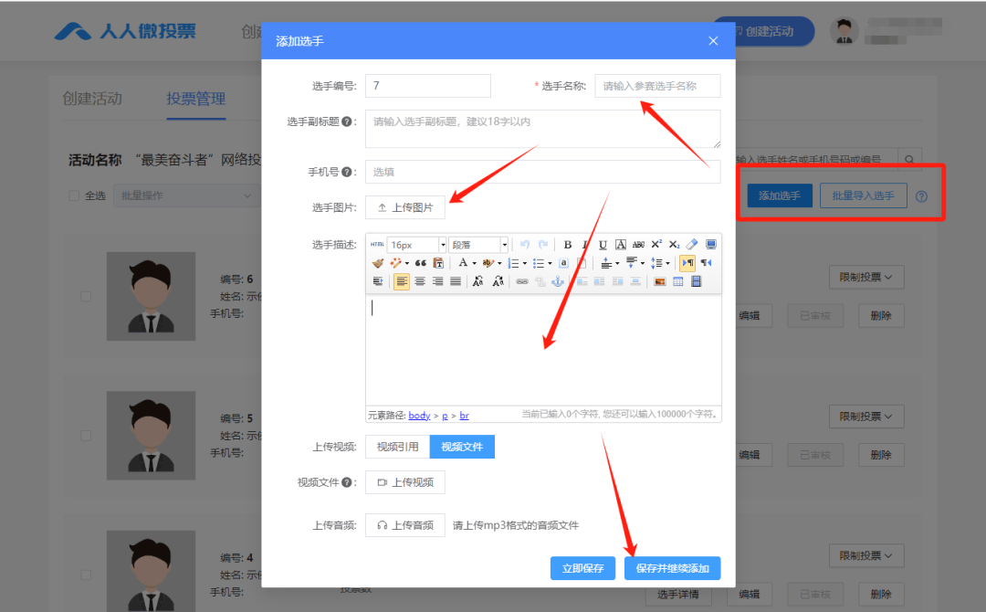The width and height of the screenshot is (986, 612).
Task: Apply underline formatting in description editor
Action: pyautogui.click(x=603, y=244)
